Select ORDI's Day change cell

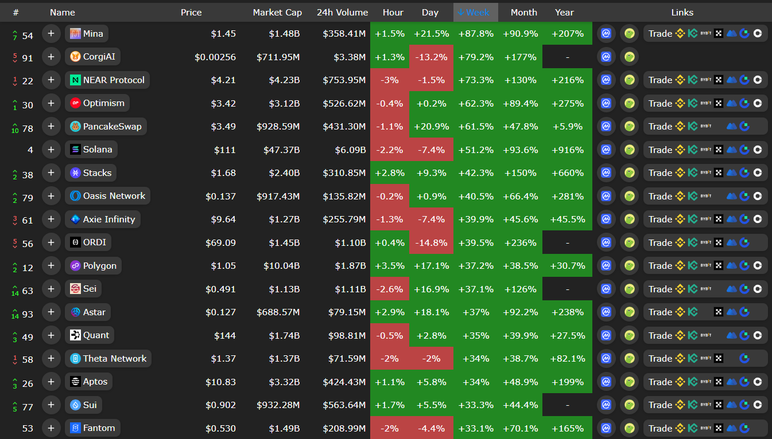point(431,242)
